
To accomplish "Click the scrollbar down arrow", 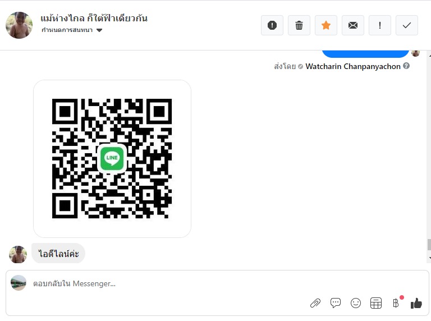I will click(x=429, y=258).
